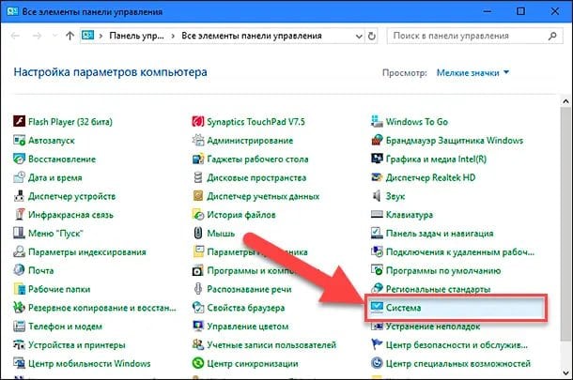Click the История файлов icon
The width and height of the screenshot is (573, 380).
197,214
